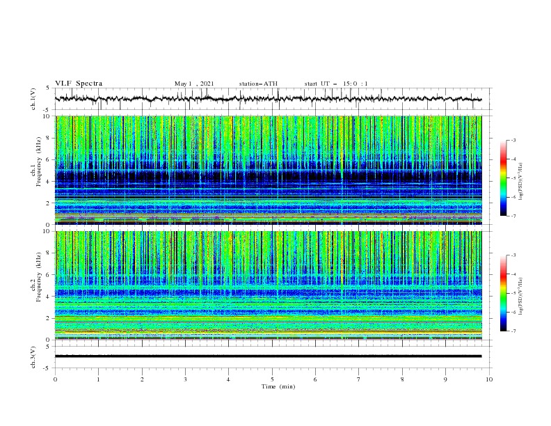Click inside the ch.2 spectrogram panel
The width and height of the screenshot is (551, 426).
pyautogui.click(x=268, y=285)
